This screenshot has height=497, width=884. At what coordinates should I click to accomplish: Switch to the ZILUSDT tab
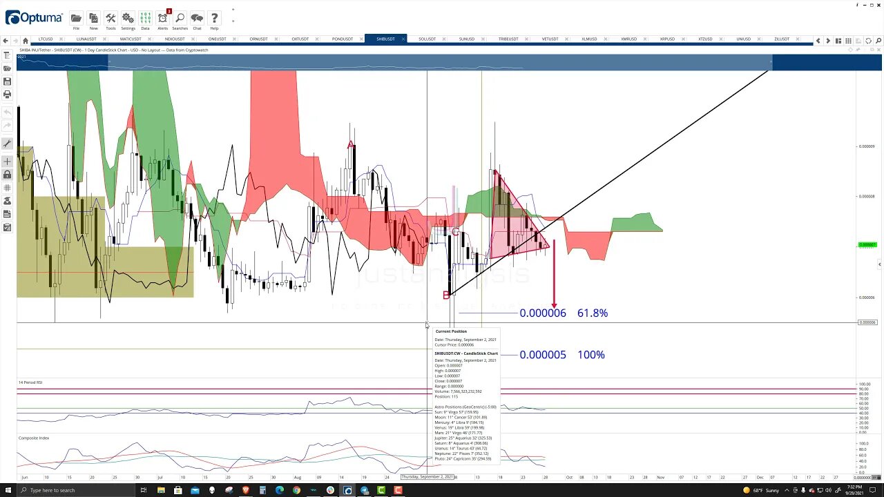pos(782,39)
